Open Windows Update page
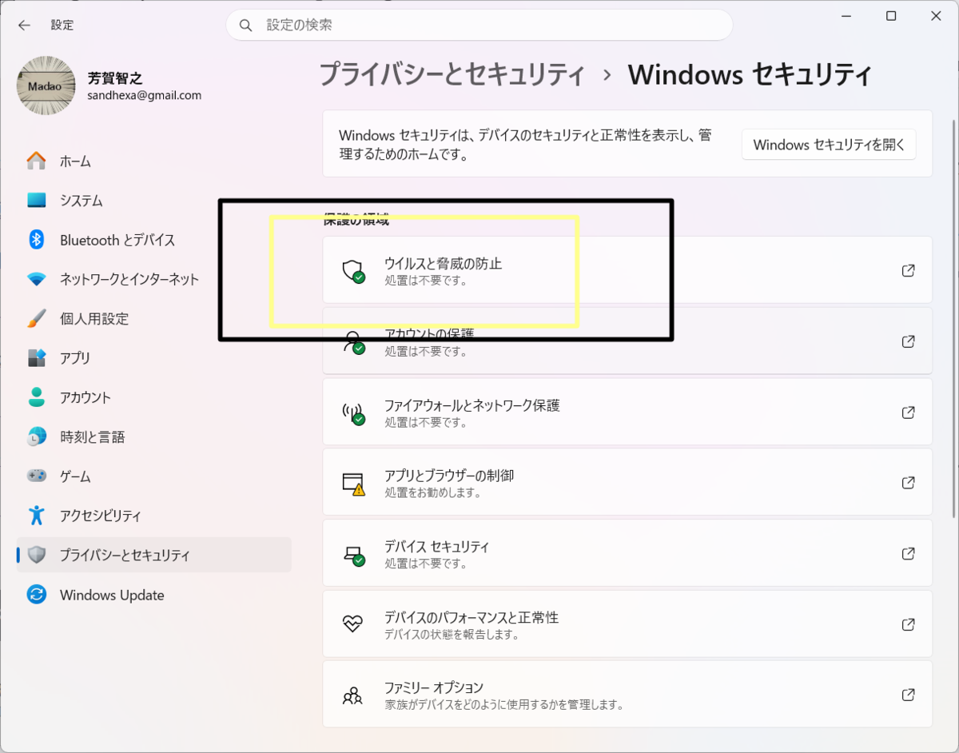 pyautogui.click(x=154, y=594)
